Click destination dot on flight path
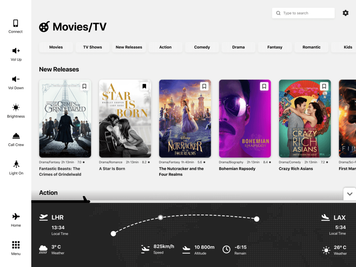Screen dimensions: 356x267 [x=257, y=219]
